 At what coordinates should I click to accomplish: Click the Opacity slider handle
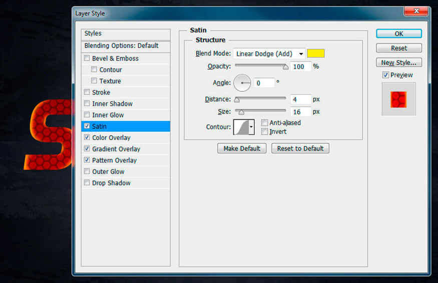tap(285, 67)
